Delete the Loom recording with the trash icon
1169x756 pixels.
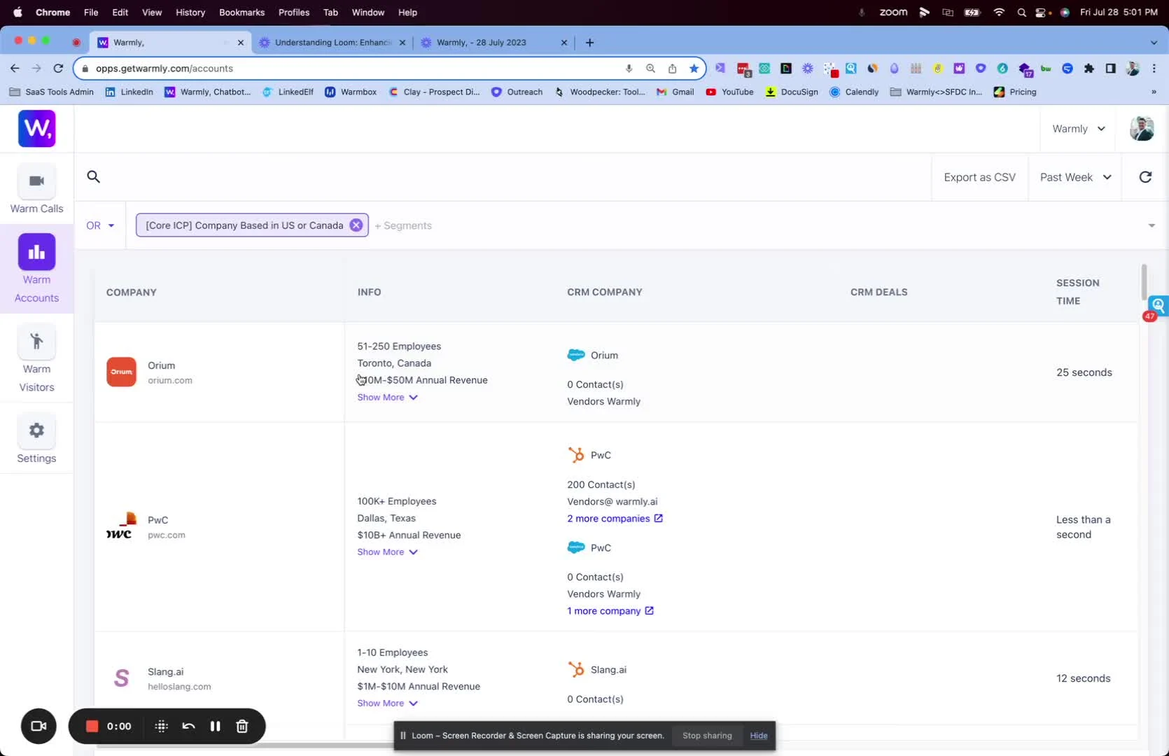point(242,726)
